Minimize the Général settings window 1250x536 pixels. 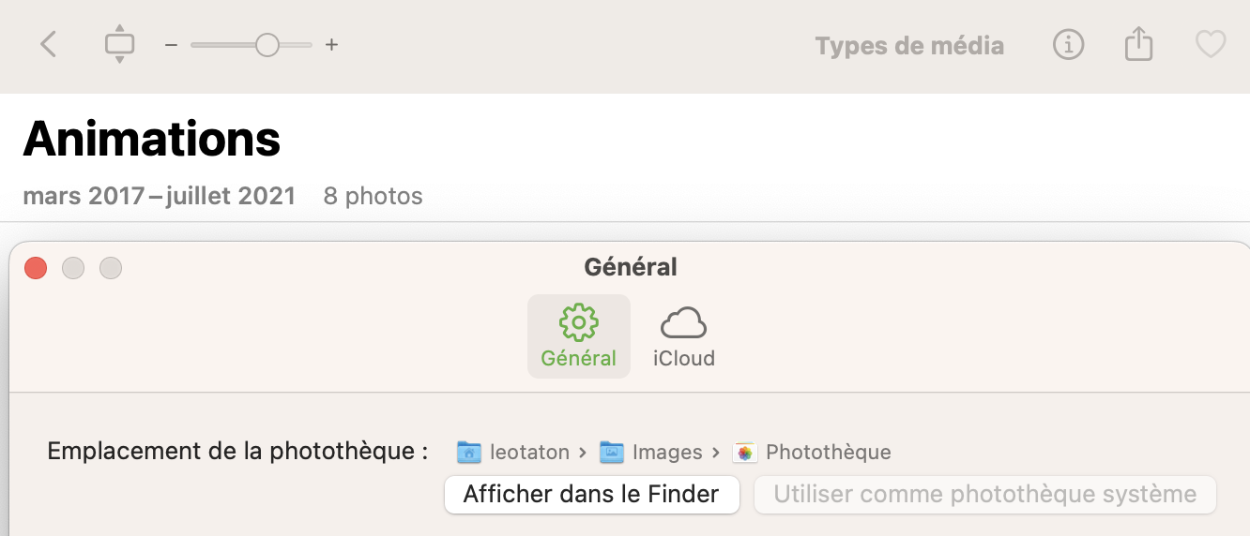tap(73, 268)
